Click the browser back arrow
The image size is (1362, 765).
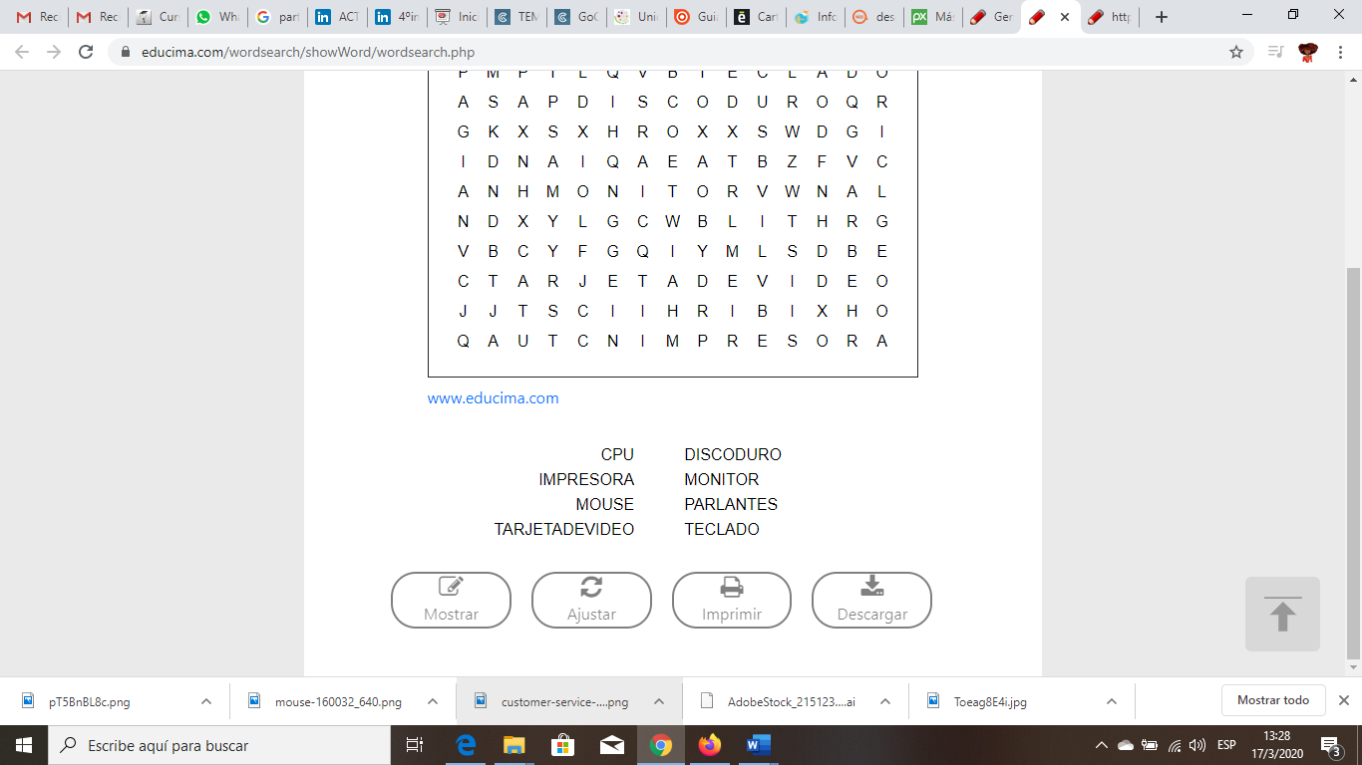click(22, 52)
